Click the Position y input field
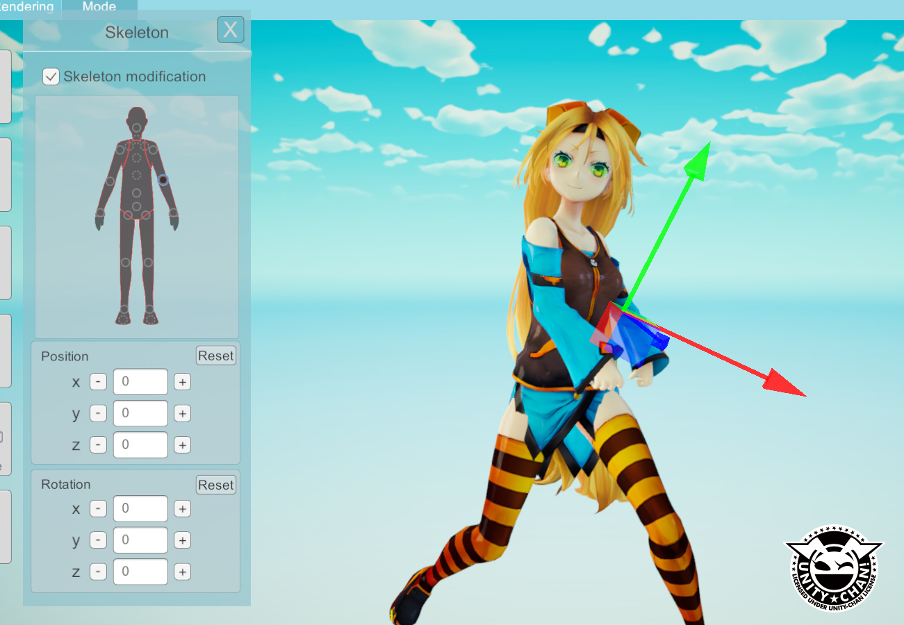Screen dimensions: 904x625 coord(140,413)
